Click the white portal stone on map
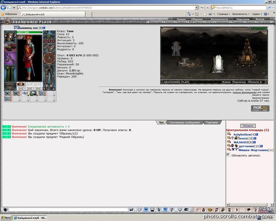Screen dimensions: 276x221 click(x=218, y=64)
